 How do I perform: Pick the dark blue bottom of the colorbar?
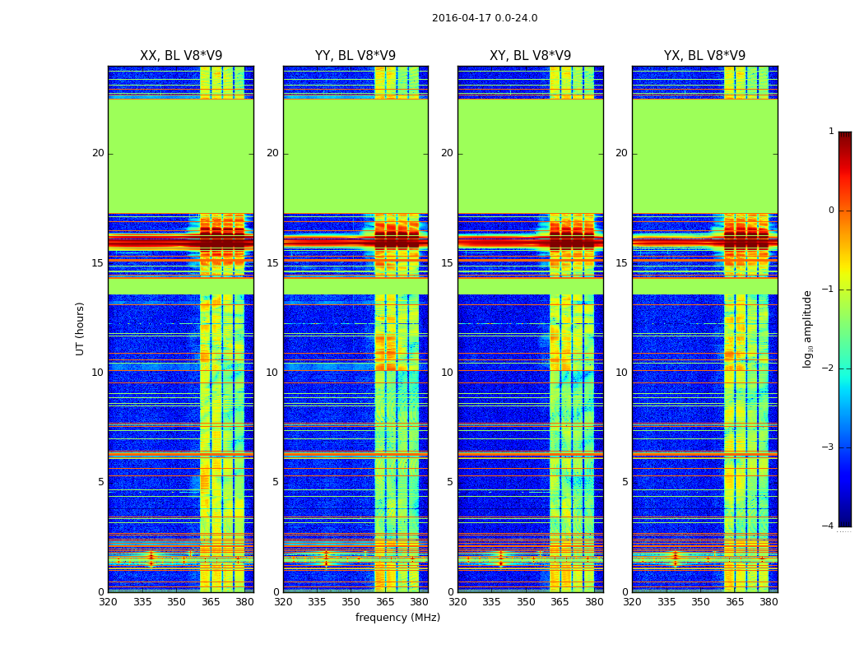(844, 521)
